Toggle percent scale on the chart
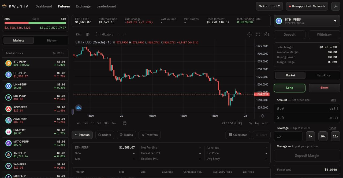Image resolution: width=343 pixels, height=178 pixels. pos(251,123)
